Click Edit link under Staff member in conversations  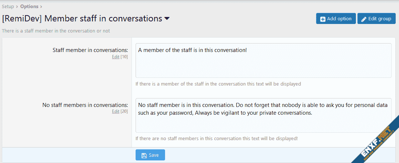pos(115,57)
